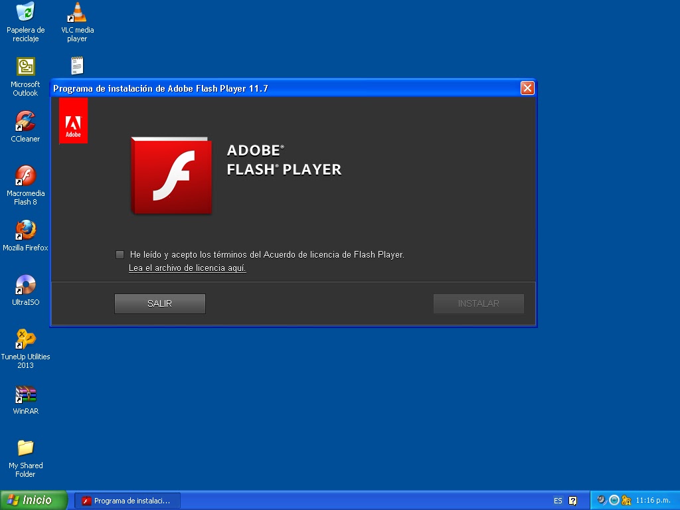Click the round blue tray icon
This screenshot has width=680, height=510.
point(614,500)
